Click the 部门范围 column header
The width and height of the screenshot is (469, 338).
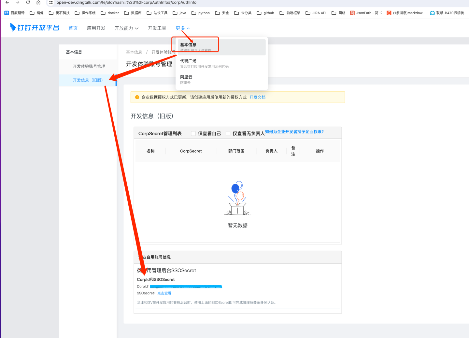[236, 151]
